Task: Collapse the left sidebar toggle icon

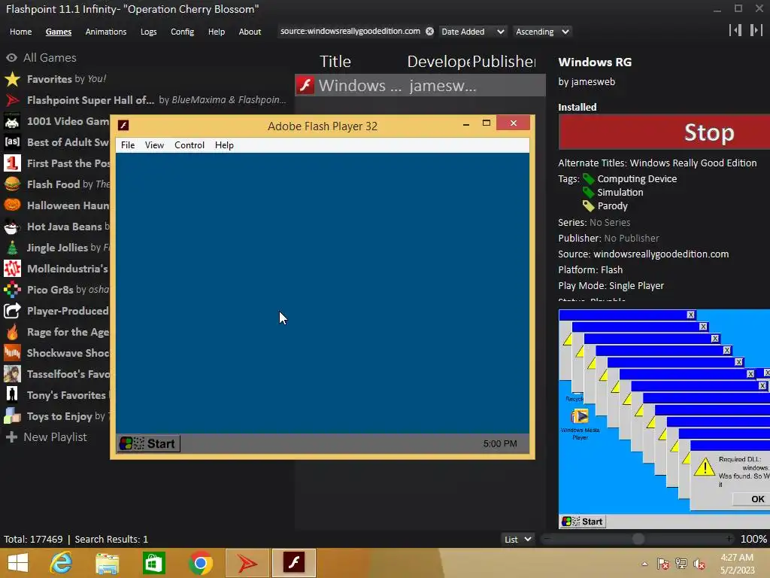Action: coord(735,30)
